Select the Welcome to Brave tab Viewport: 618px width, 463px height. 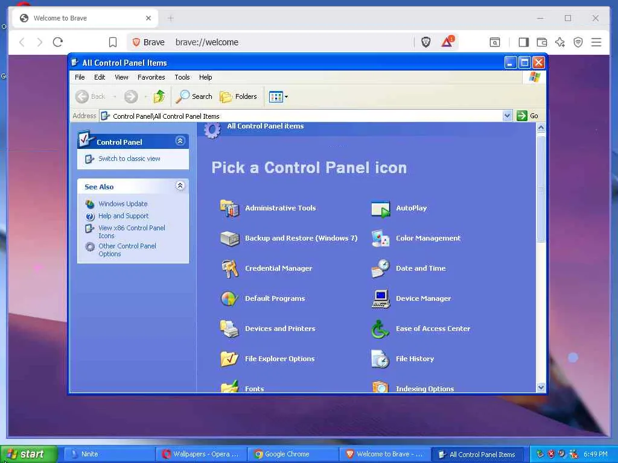84,18
